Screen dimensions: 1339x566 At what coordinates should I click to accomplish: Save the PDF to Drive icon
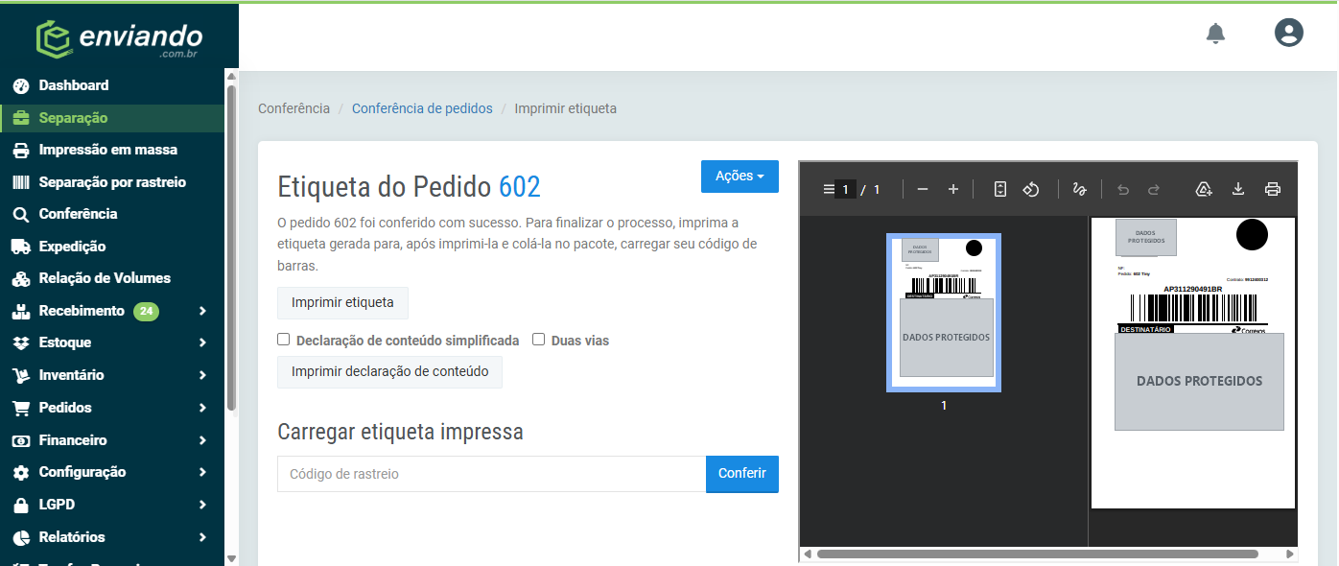tap(1204, 189)
